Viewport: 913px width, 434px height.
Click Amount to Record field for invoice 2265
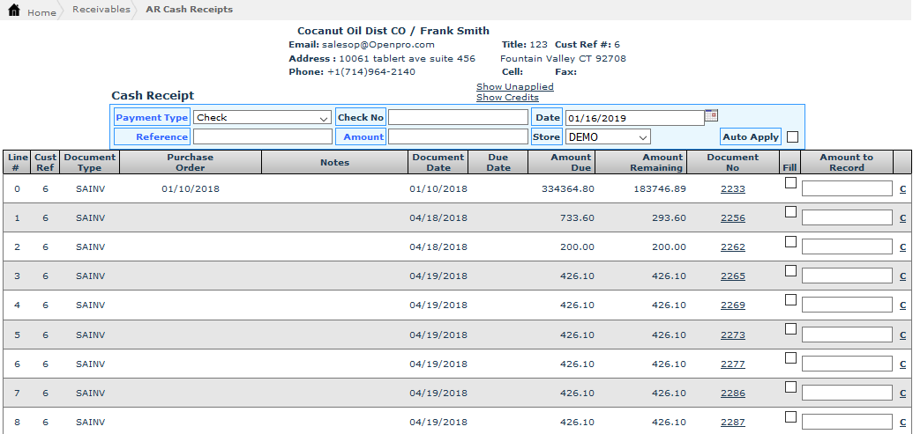846,276
